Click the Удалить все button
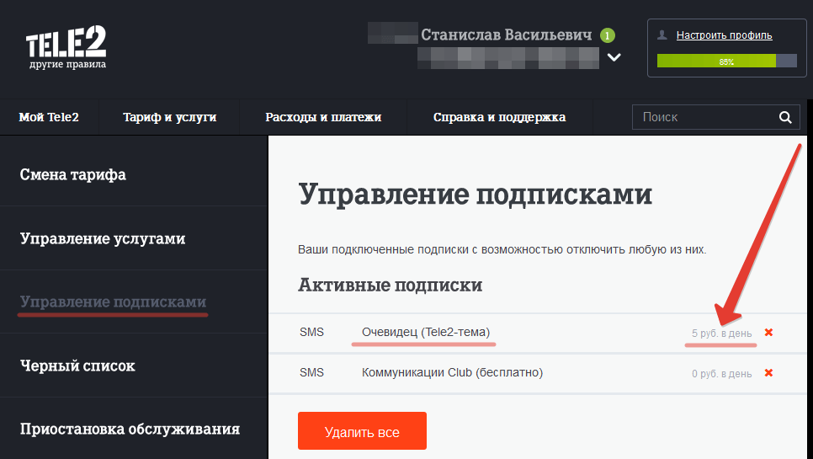The height and width of the screenshot is (459, 813). pos(362,431)
